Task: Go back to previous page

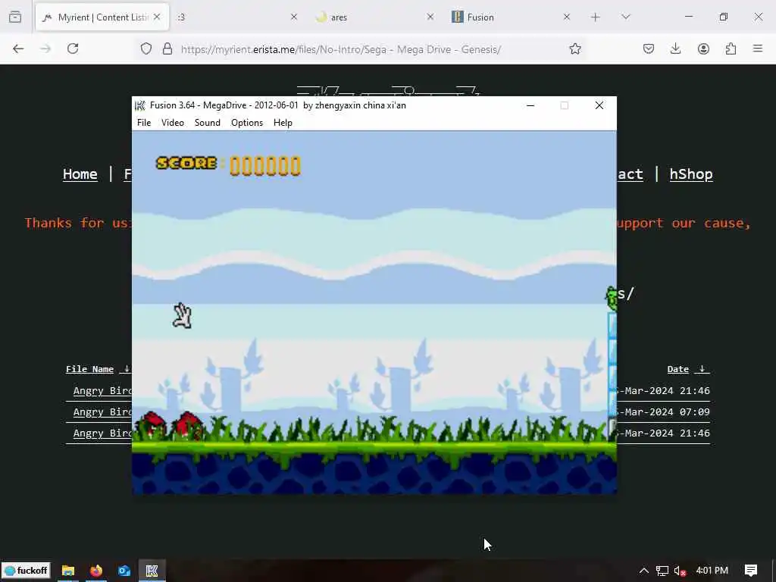Action: click(x=18, y=48)
